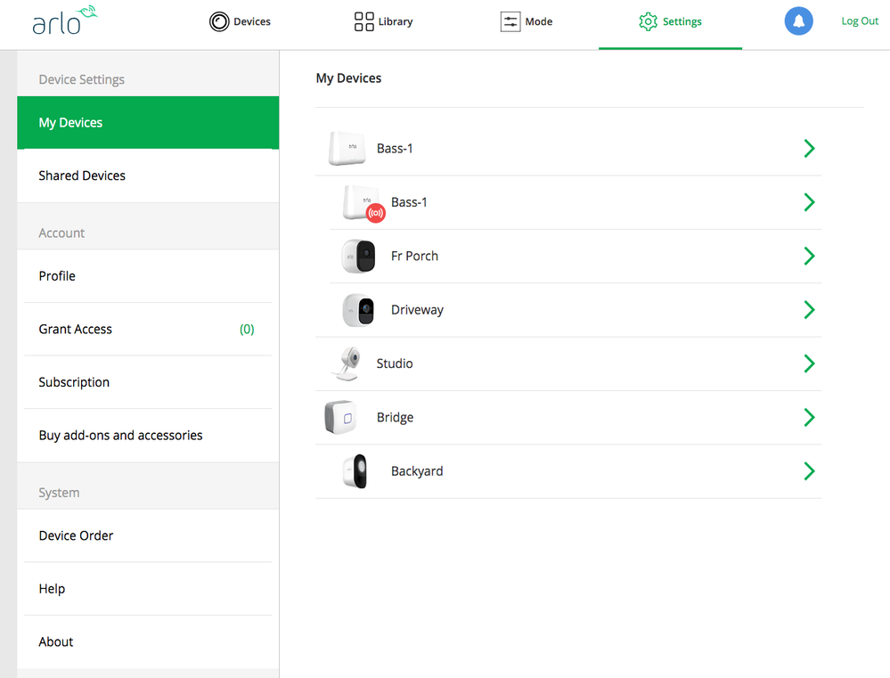This screenshot has width=890, height=678.
Task: Switch to the Devices tab
Action: click(x=240, y=21)
